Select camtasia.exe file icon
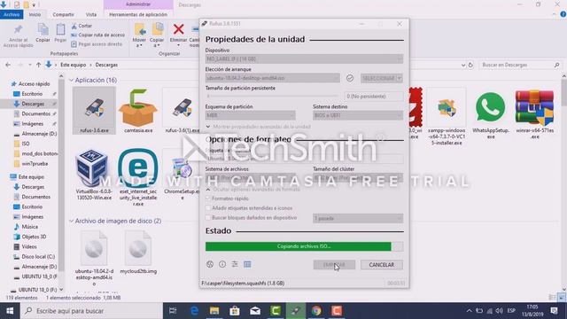 point(138,108)
